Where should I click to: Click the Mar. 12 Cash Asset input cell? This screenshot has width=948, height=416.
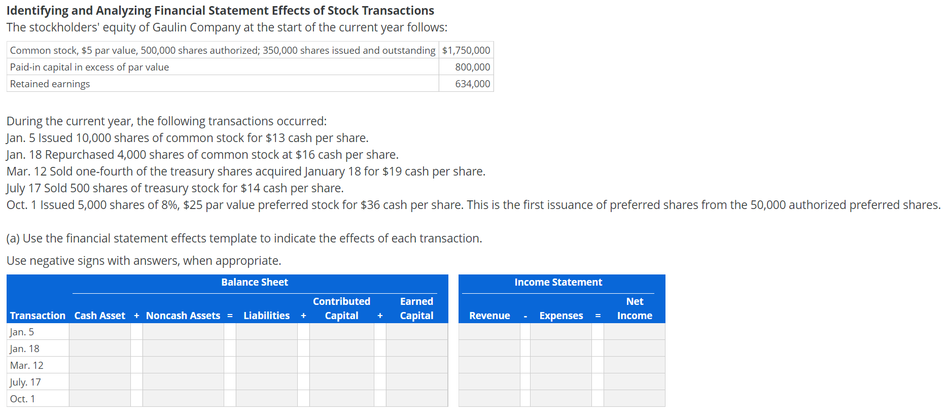click(100, 365)
